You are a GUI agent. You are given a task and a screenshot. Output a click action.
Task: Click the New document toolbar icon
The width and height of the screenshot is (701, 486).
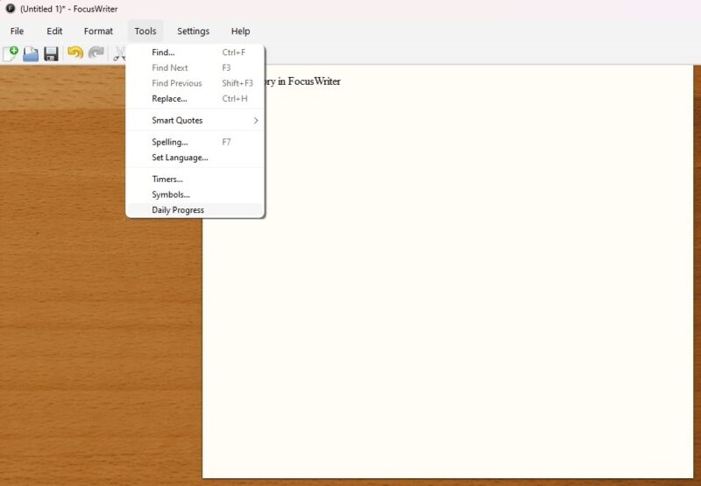pos(11,53)
